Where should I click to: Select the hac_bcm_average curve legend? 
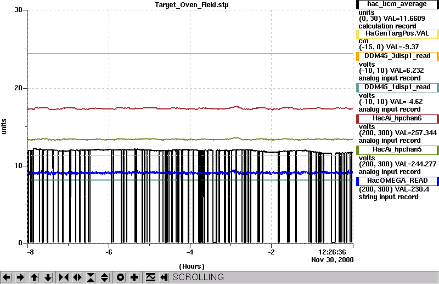(397, 4)
